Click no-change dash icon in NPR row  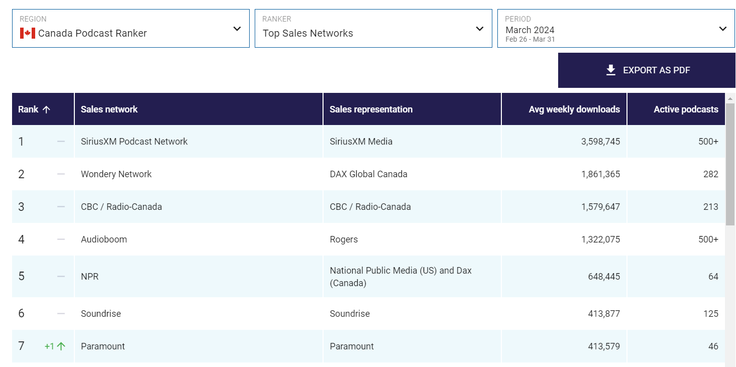pyautogui.click(x=61, y=277)
